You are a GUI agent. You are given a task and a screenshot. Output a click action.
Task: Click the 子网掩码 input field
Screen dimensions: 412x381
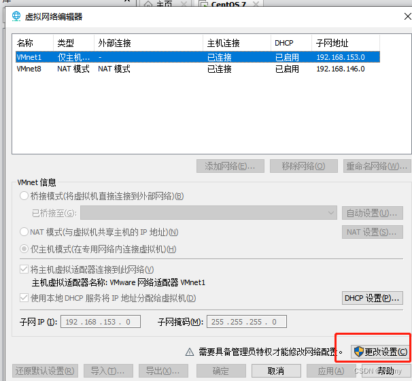point(247,322)
